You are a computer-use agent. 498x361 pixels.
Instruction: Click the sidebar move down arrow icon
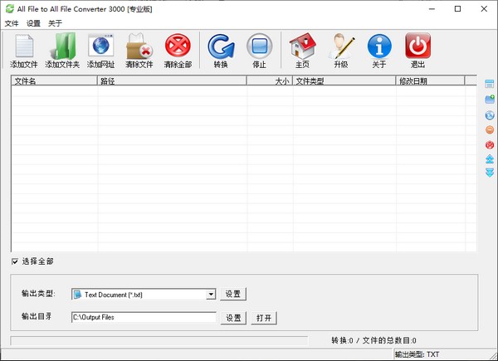(490, 173)
